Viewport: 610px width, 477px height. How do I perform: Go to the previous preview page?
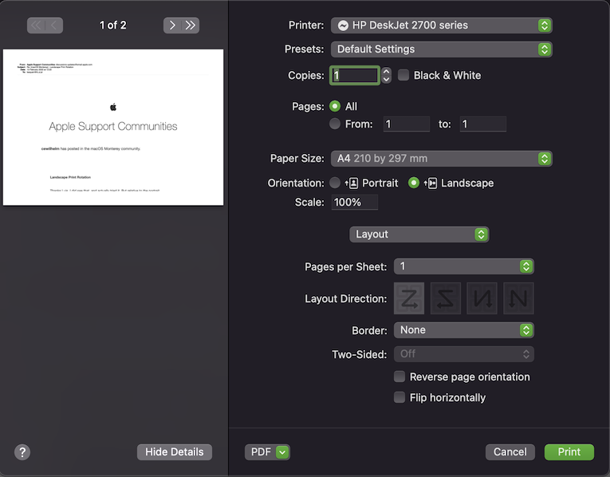(54, 26)
